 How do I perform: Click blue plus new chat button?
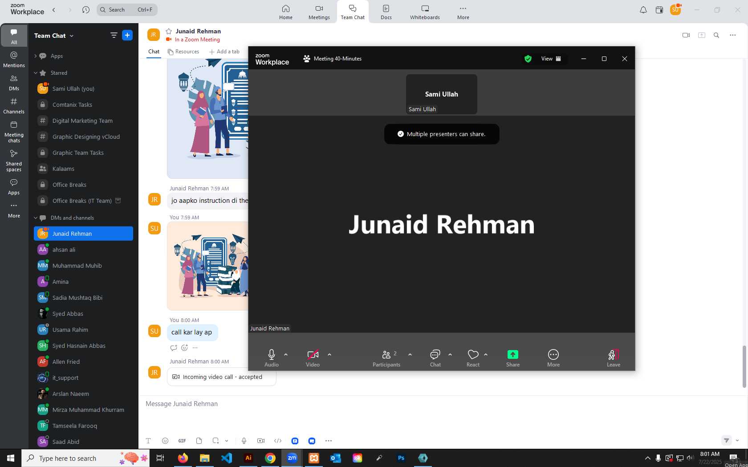pyautogui.click(x=127, y=35)
